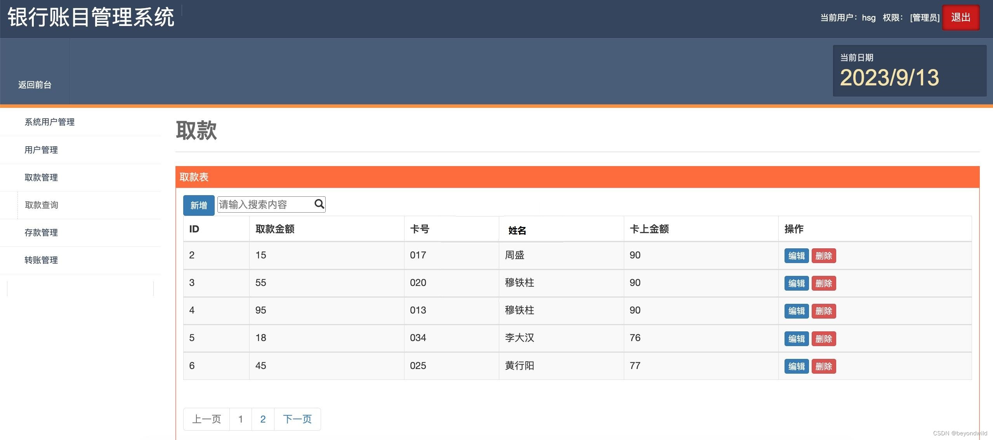Viewport: 993px width, 440px height.
Task: Open 转账管理 from the side menu
Action: click(41, 260)
